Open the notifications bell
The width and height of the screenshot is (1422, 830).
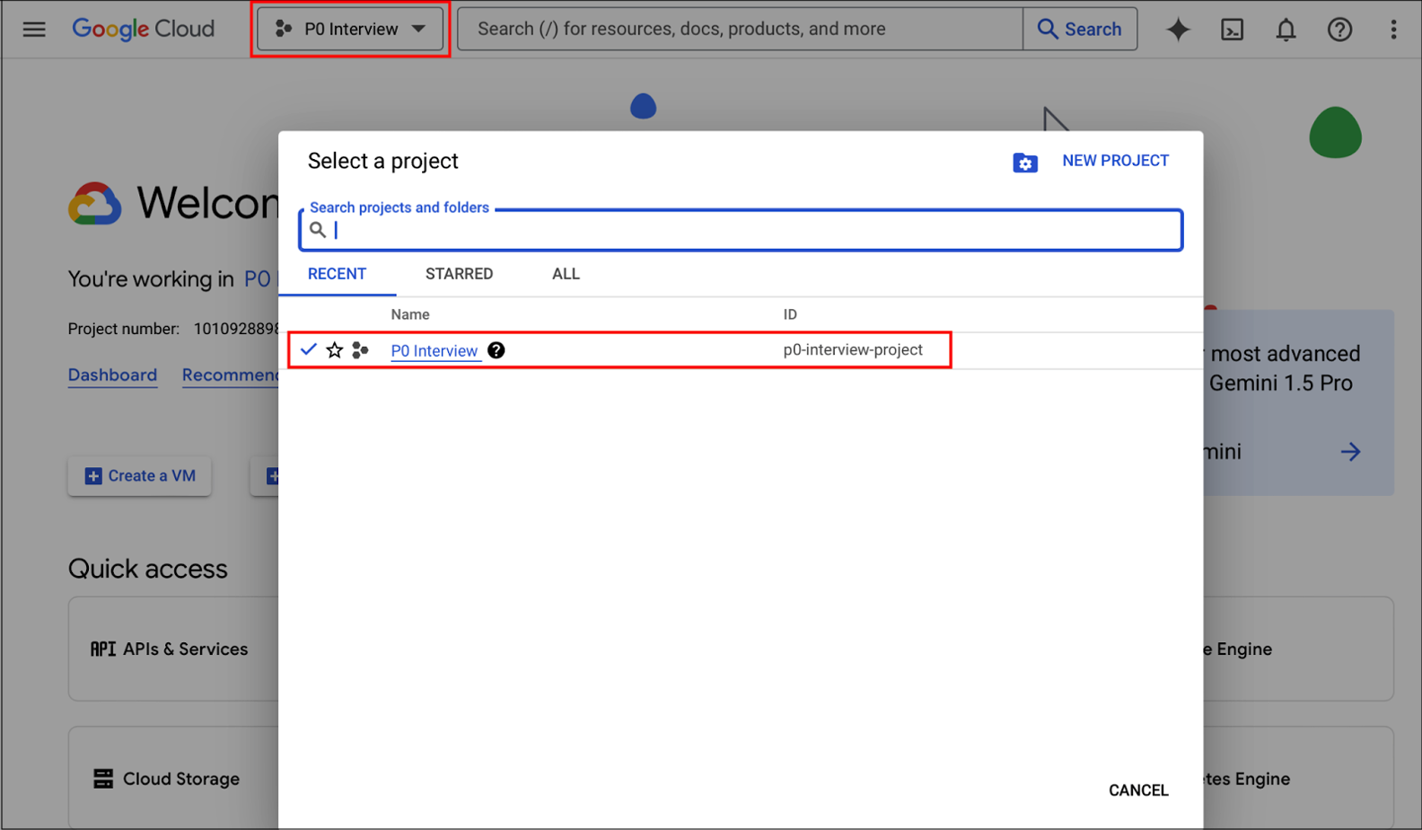tap(1286, 30)
